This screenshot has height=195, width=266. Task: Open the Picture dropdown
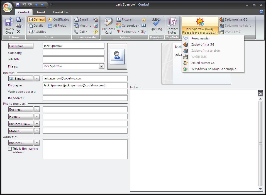[125, 19]
